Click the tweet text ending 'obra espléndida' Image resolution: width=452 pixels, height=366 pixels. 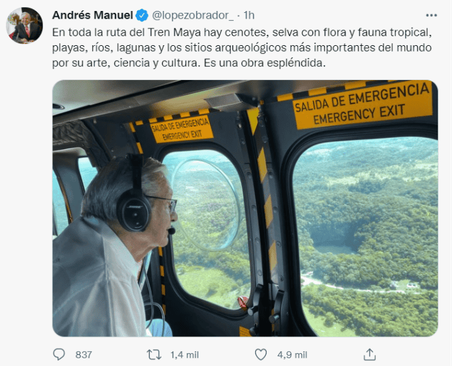[x=189, y=63]
